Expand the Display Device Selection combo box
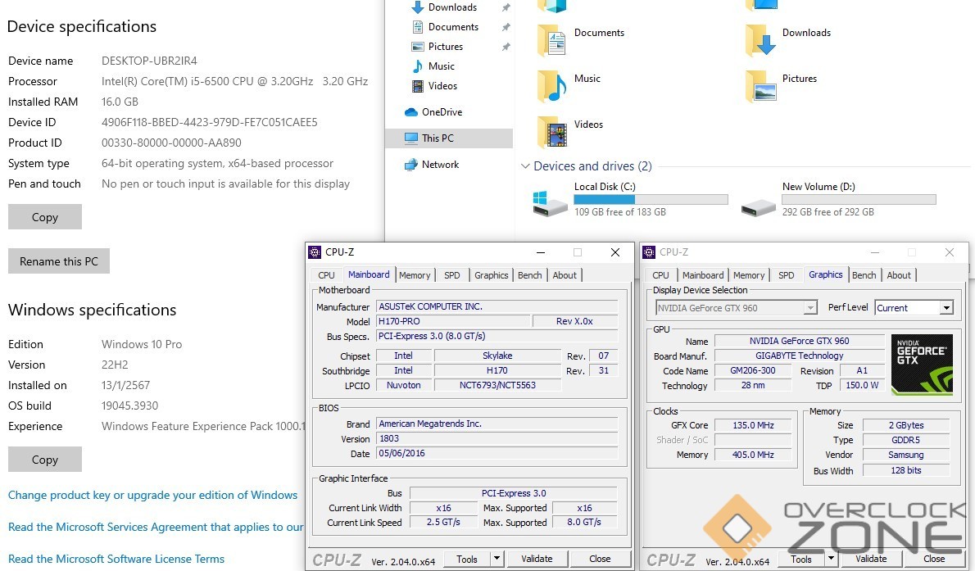This screenshot has height=571, width=975. pos(810,308)
